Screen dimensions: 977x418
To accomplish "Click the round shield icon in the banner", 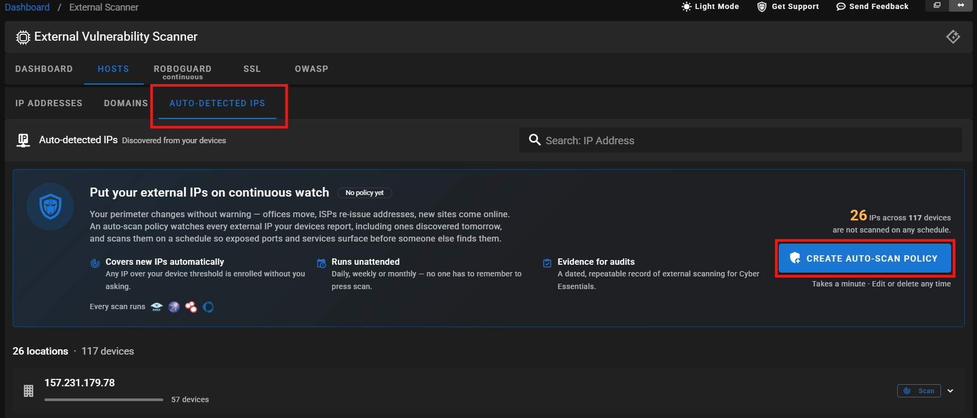I will point(50,207).
